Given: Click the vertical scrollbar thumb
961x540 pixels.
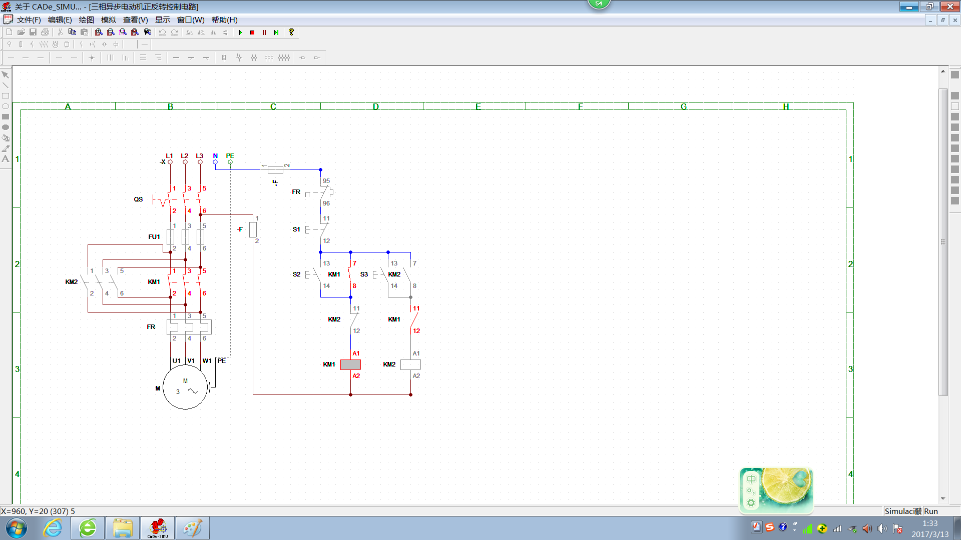Looking at the screenshot, I should (943, 242).
